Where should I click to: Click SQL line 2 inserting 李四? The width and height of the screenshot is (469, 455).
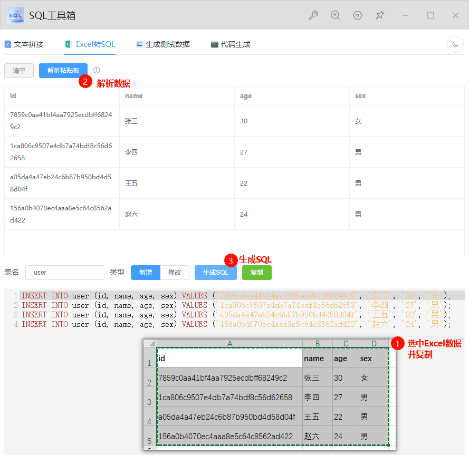click(x=236, y=305)
